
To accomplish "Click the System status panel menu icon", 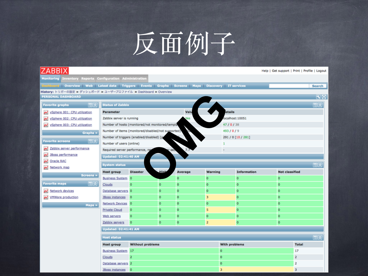I will click(x=315, y=165).
